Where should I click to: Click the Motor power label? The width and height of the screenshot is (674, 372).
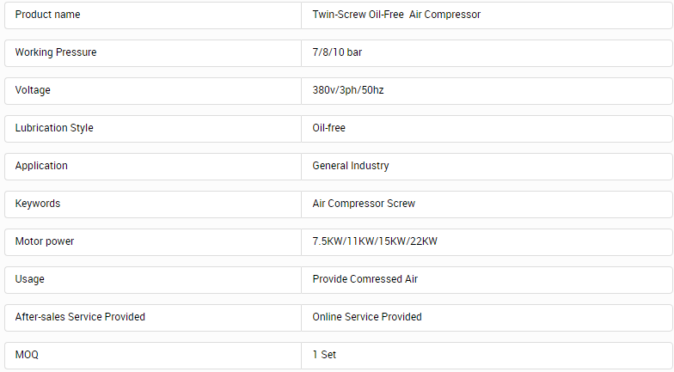pos(45,241)
